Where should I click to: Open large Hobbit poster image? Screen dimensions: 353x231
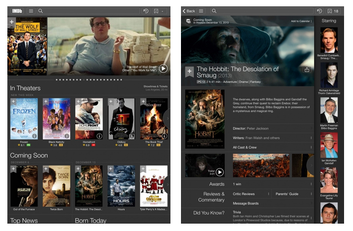pos(205,119)
